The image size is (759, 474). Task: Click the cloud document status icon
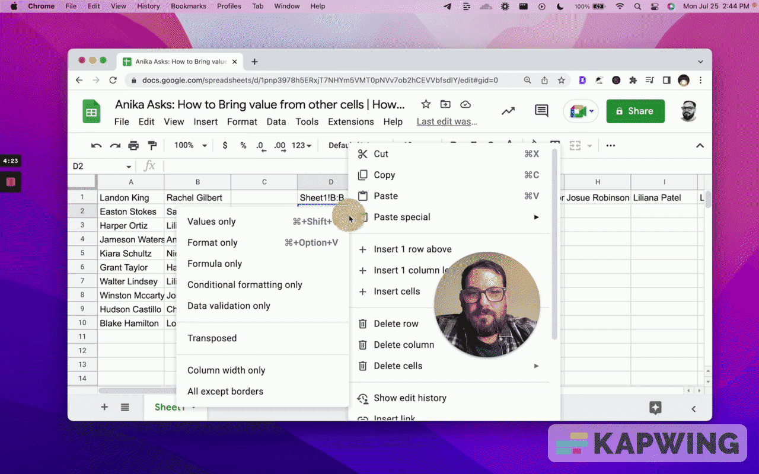[x=465, y=104]
